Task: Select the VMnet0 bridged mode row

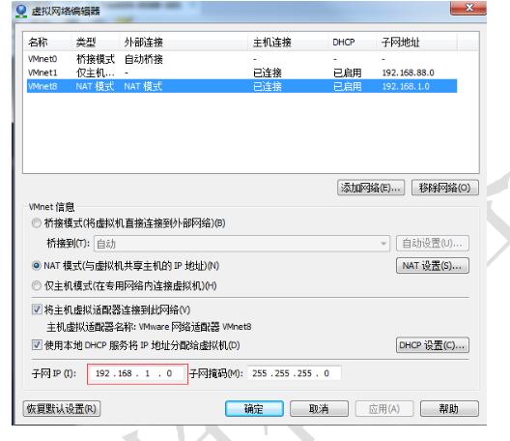Action: (x=241, y=59)
